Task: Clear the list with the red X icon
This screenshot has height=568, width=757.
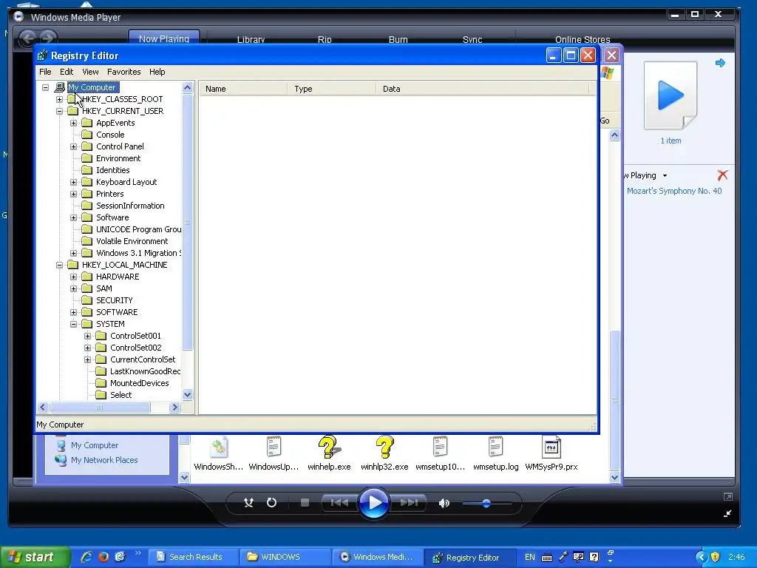Action: tap(722, 175)
